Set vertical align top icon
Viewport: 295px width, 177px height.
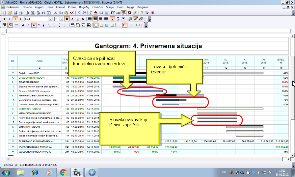(123, 19)
